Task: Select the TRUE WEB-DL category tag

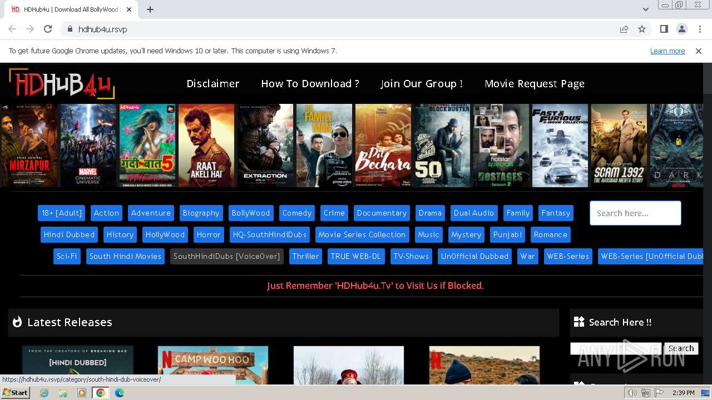Action: click(356, 256)
